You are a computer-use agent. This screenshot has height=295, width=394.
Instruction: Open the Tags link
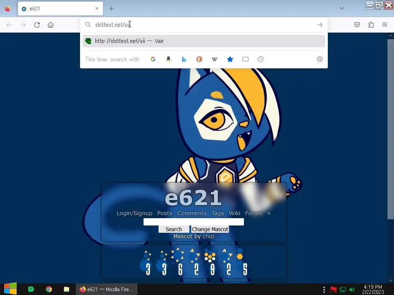[218, 213]
